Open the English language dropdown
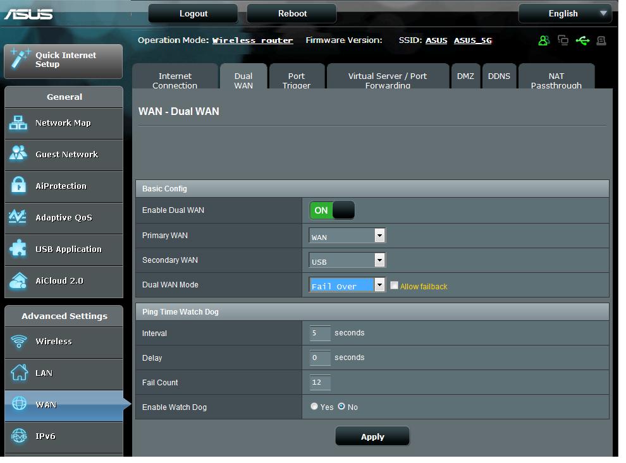The width and height of the screenshot is (626, 463). [565, 13]
